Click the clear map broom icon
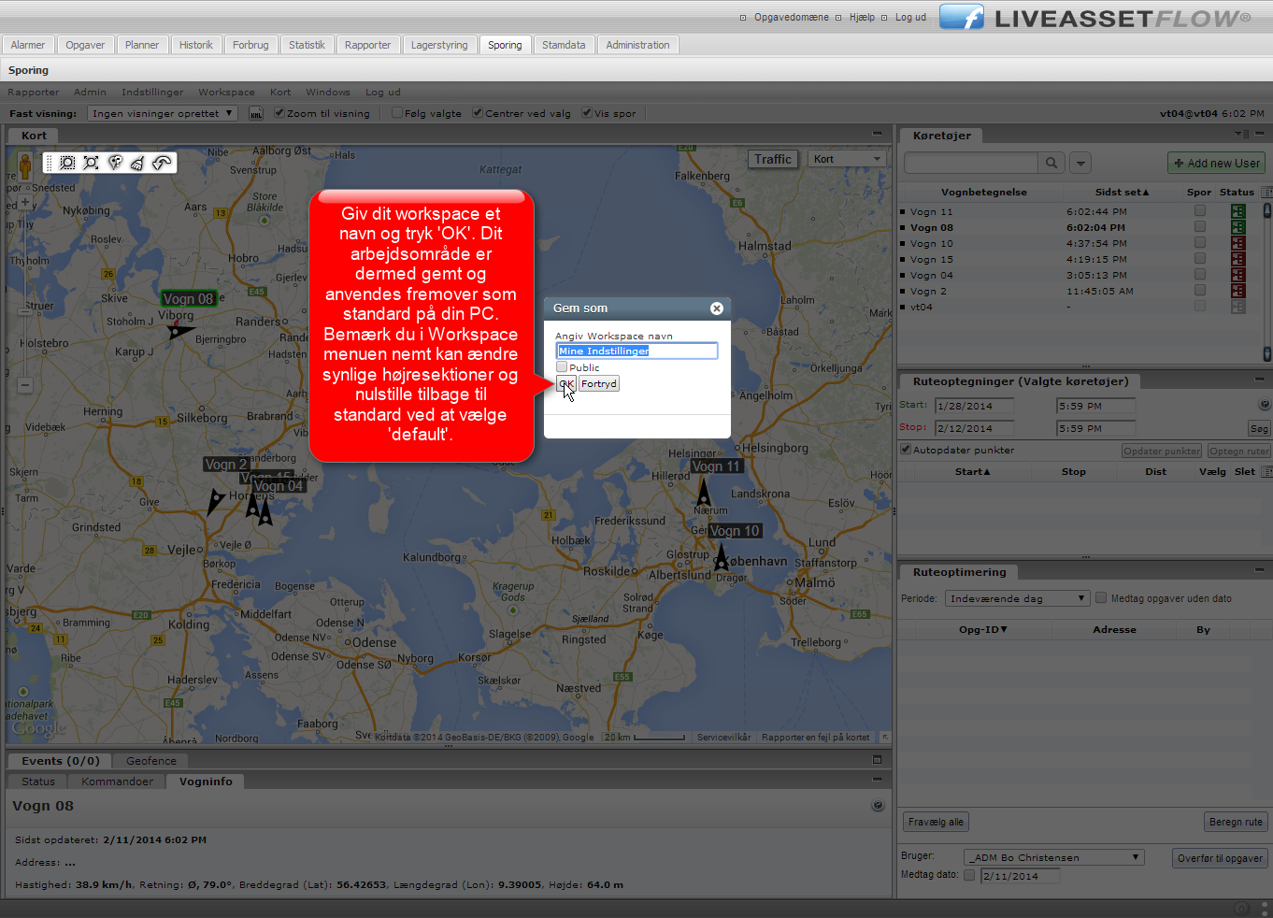Screen dimensions: 1273x918 pyautogui.click(x=137, y=163)
